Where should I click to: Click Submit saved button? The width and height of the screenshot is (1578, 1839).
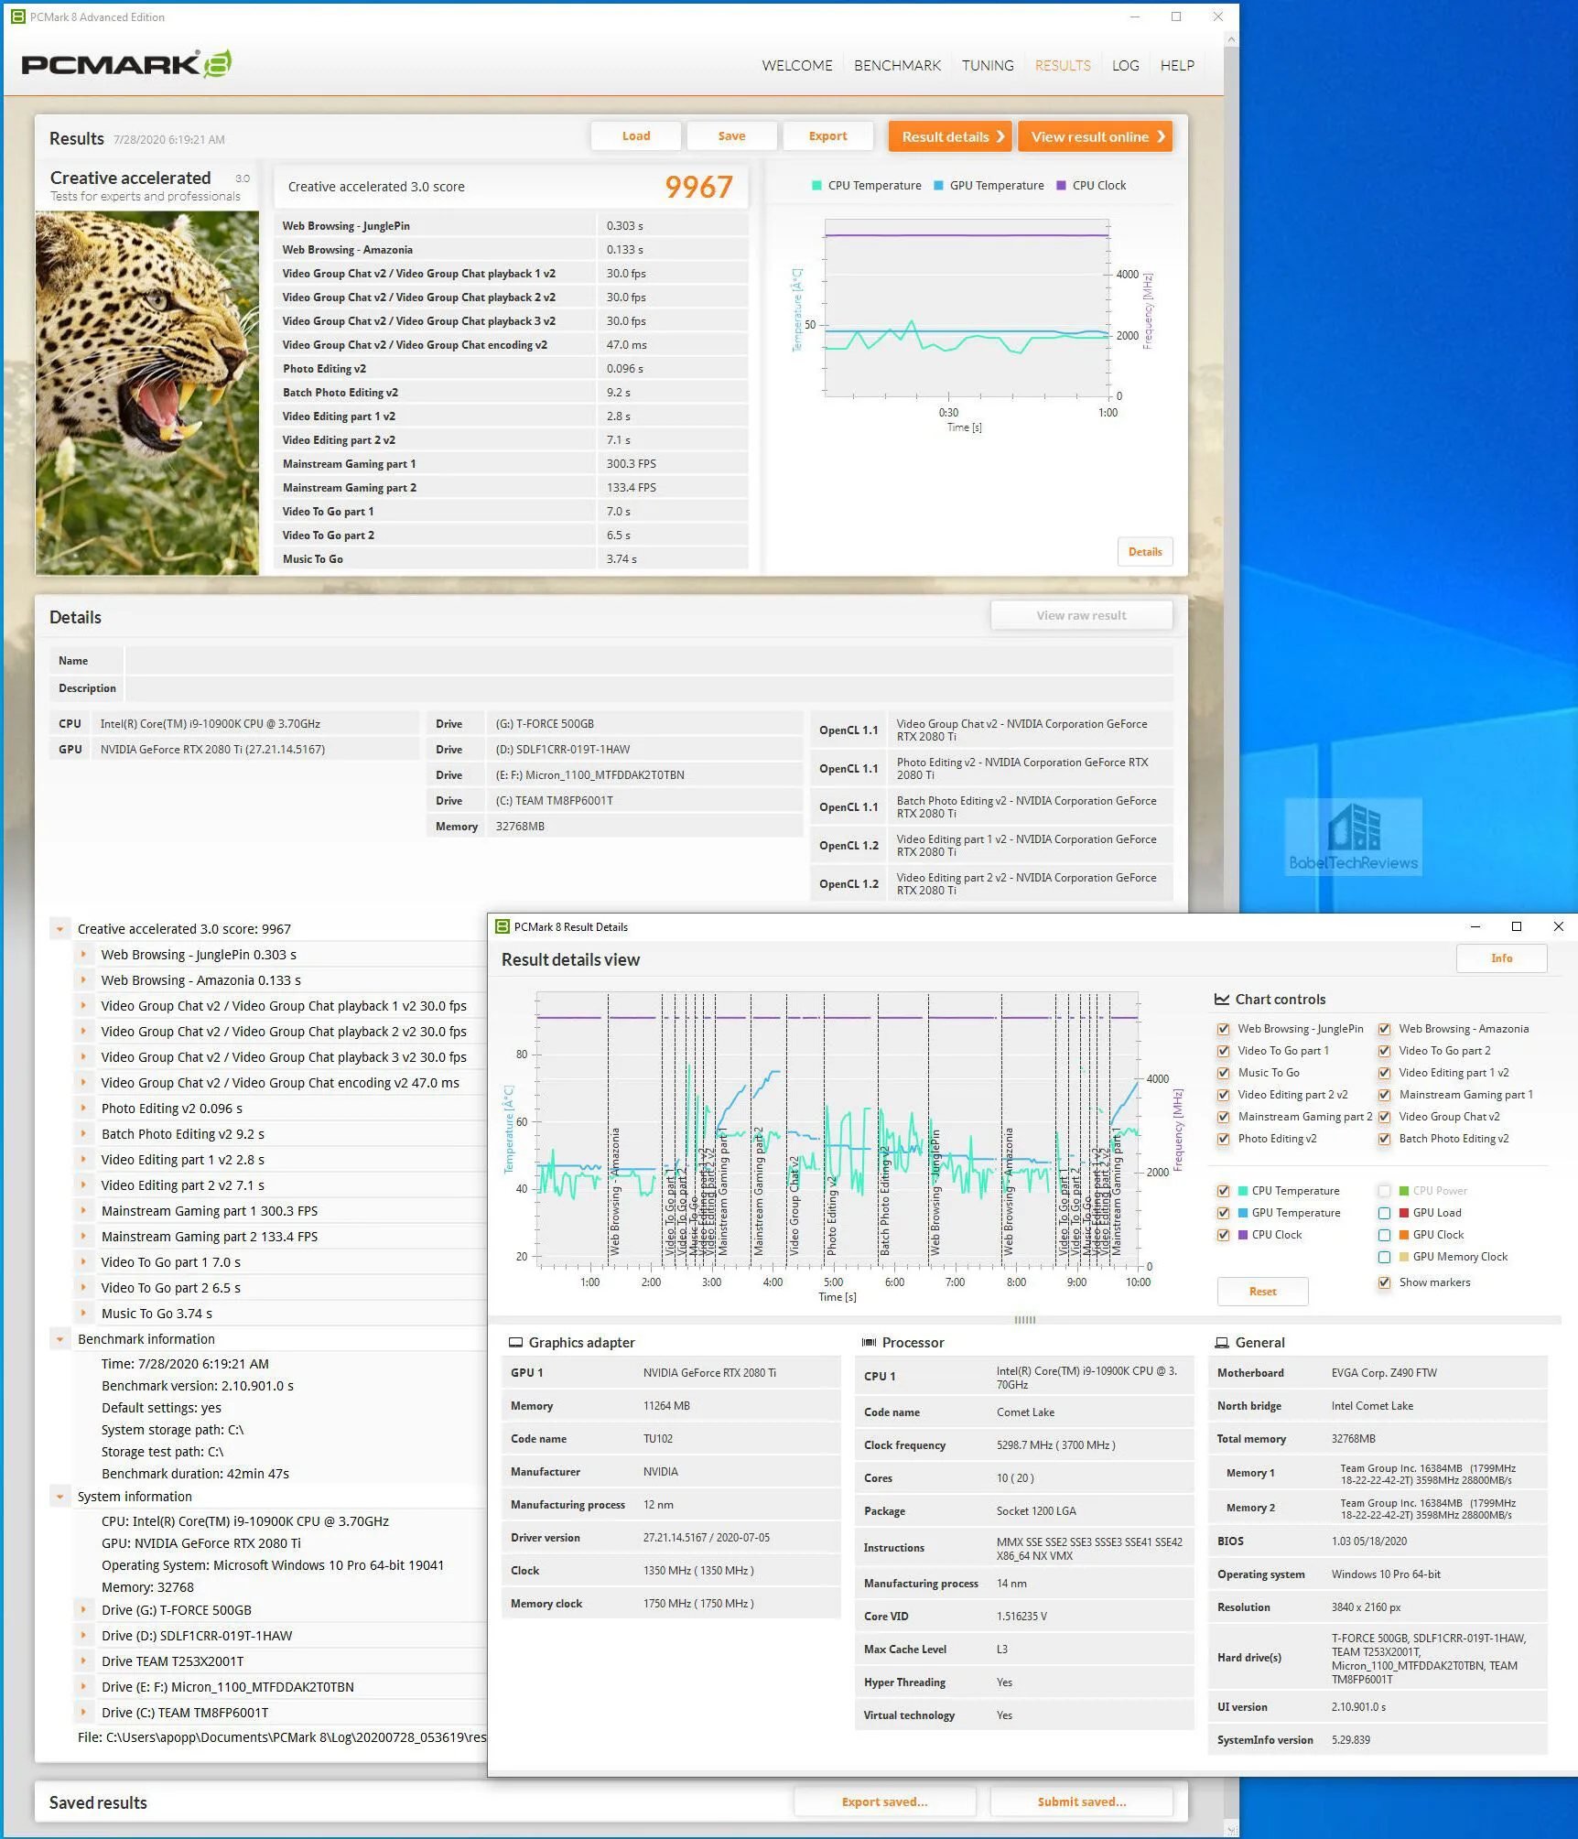tap(1081, 1802)
